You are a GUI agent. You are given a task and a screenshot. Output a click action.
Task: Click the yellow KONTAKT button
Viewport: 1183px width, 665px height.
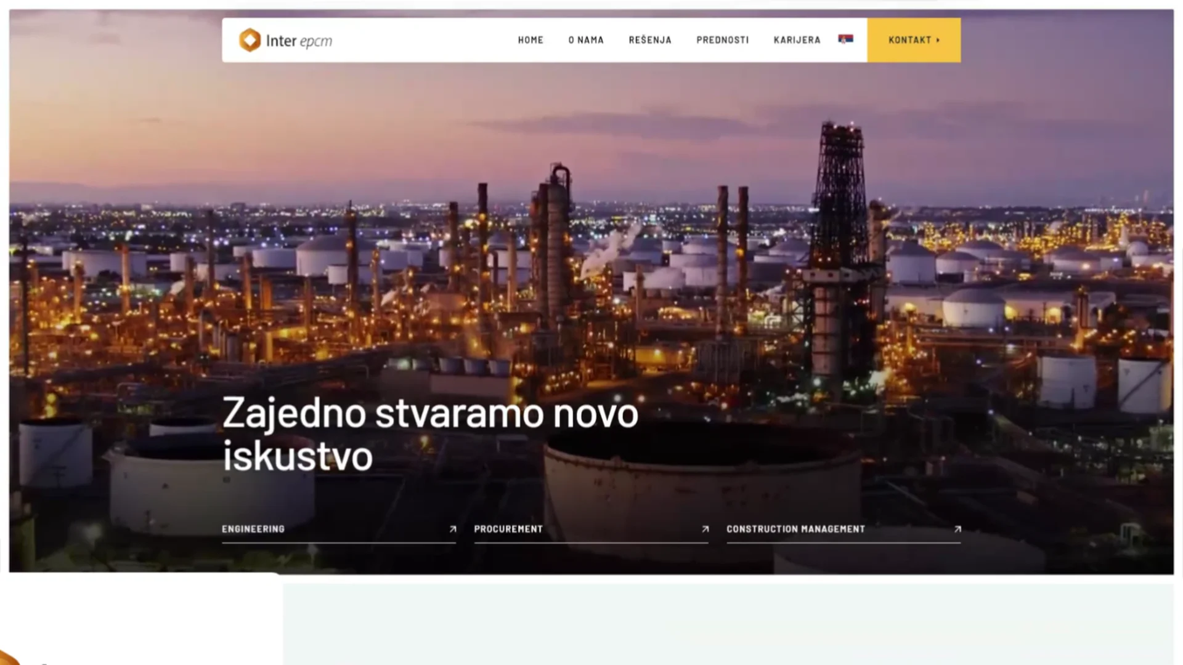click(x=914, y=40)
